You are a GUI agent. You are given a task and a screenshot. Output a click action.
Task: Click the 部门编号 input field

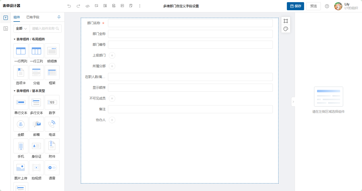pyautogui.click(x=190, y=45)
